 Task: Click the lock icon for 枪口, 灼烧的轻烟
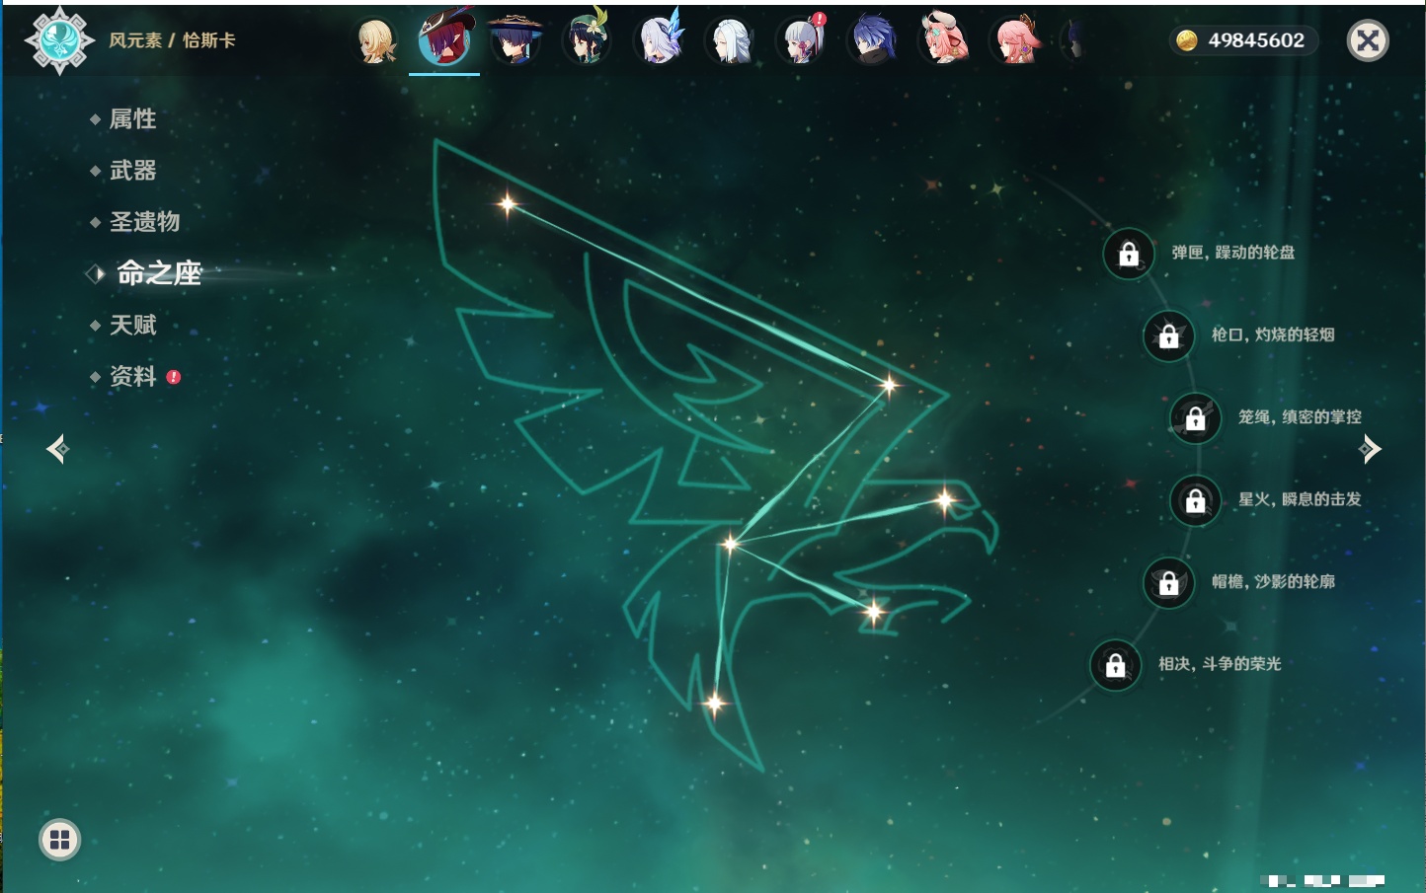[1168, 336]
